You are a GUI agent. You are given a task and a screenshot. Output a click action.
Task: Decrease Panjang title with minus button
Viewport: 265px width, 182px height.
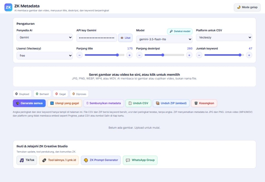(x=79, y=55)
